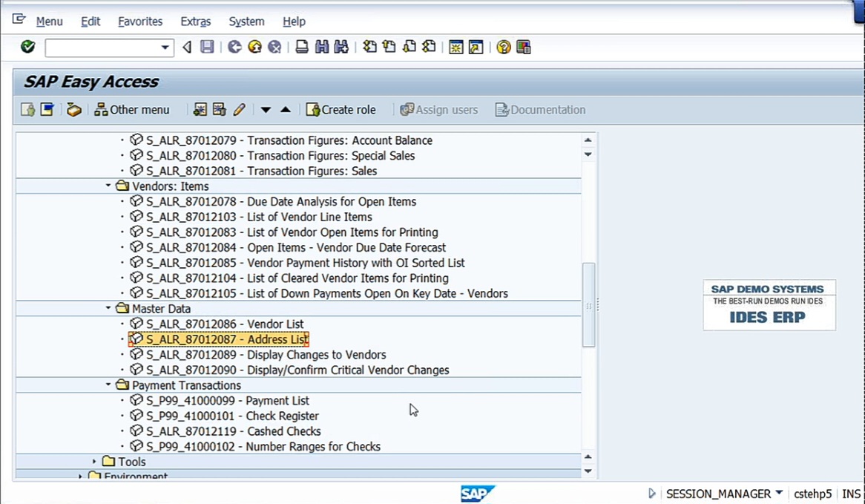This screenshot has height=504, width=865.
Task: Open SESSION_MANAGER status bar dropdown
Action: point(779,492)
